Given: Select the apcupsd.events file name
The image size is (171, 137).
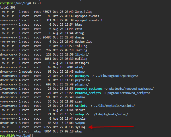Looking at the screenshot, I should click(87, 16).
